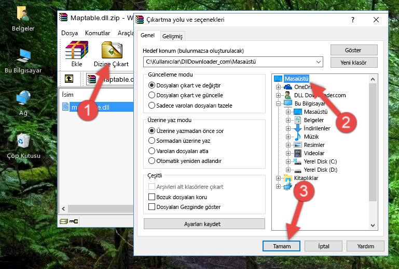399x269 pixels.
Task: Select the Belgeler document icon in tree
Action: click(x=297, y=120)
